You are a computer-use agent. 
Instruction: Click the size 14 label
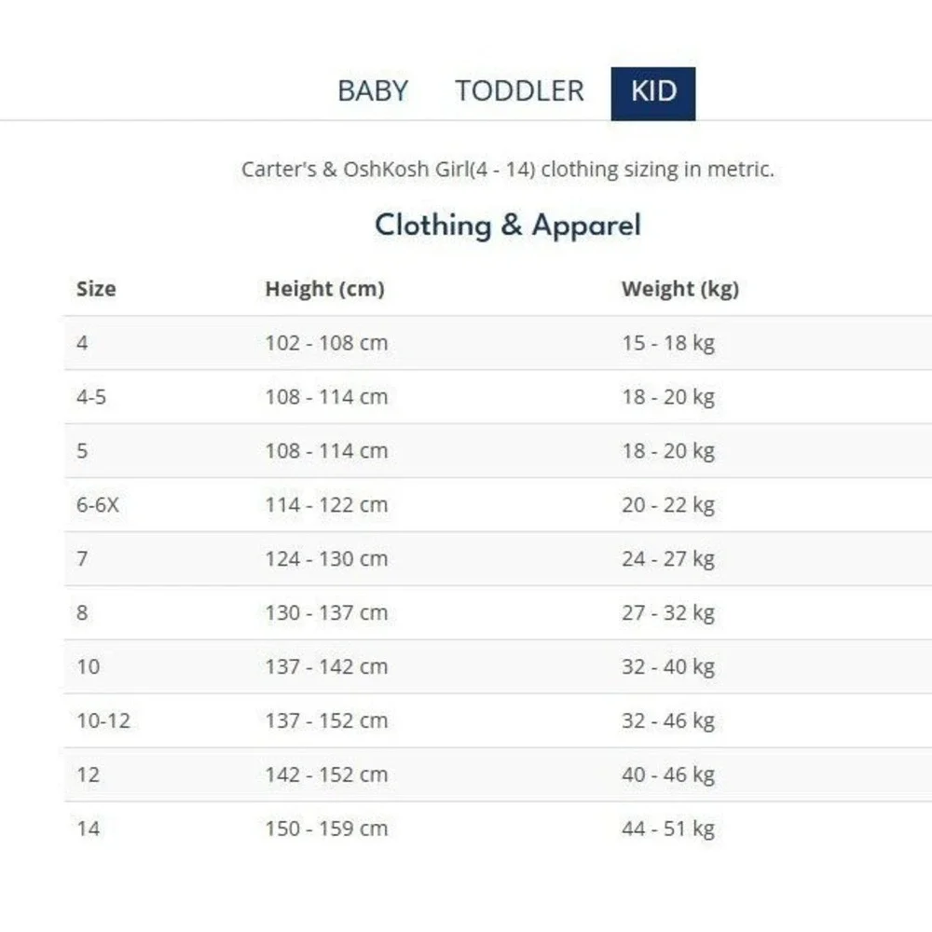(88, 829)
